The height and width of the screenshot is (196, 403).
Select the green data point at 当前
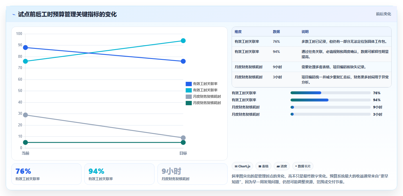coord(26,142)
